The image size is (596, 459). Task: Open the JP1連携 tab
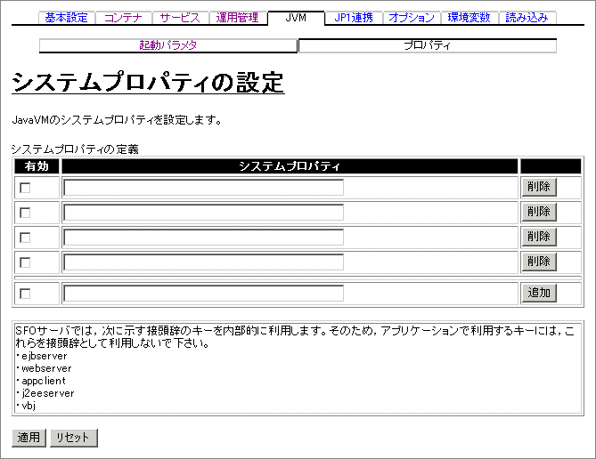(x=354, y=18)
